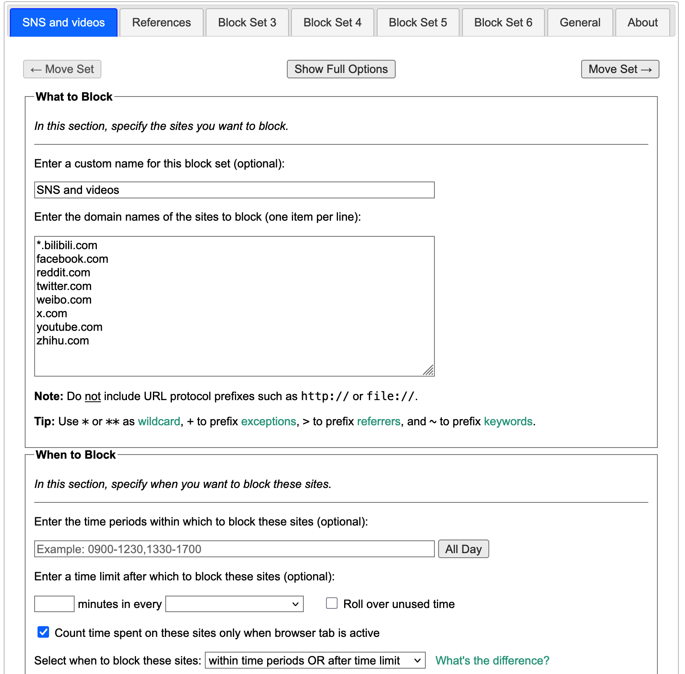The image size is (685, 674).
Task: Click the custom block set name field
Action: [x=234, y=190]
